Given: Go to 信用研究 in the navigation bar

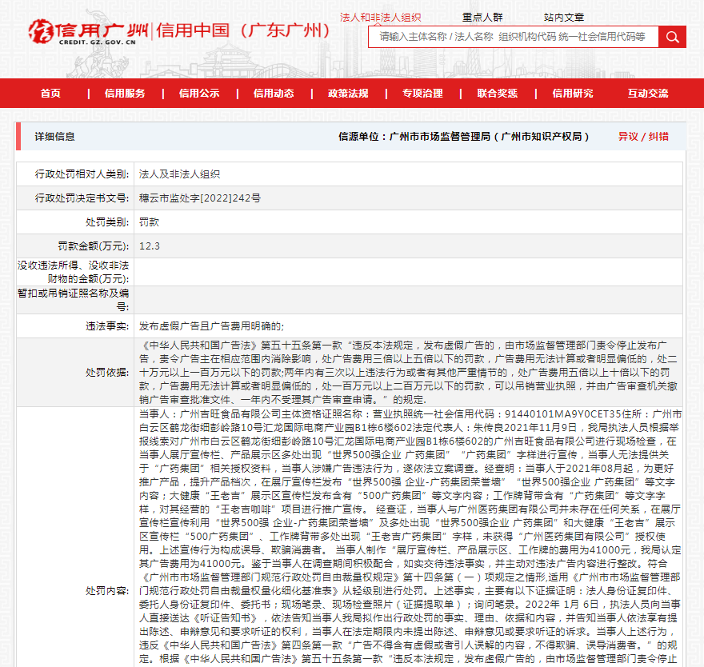Looking at the screenshot, I should point(573,94).
